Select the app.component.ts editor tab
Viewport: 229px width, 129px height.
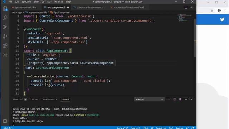56,7
